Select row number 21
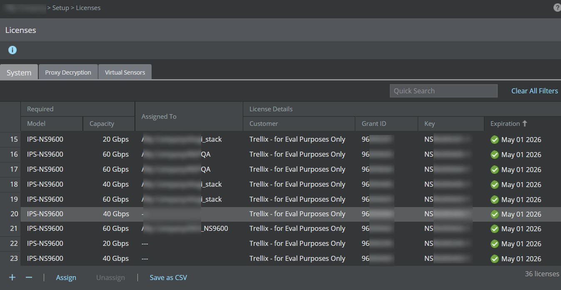 coord(14,228)
